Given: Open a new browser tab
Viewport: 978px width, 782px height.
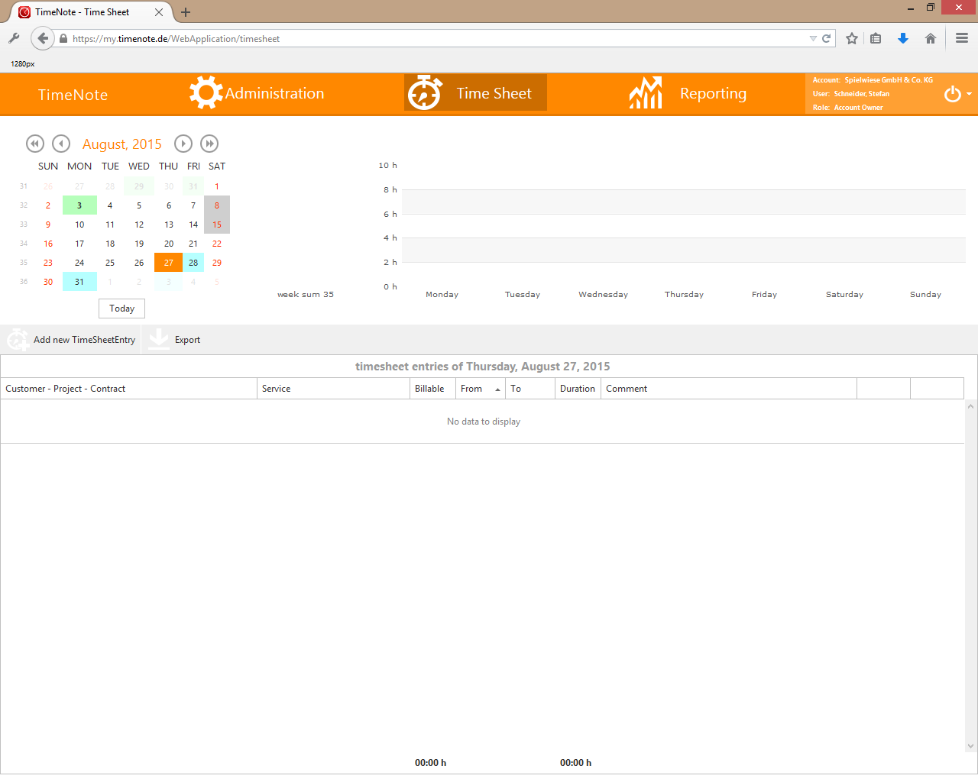Looking at the screenshot, I should pyautogui.click(x=186, y=12).
